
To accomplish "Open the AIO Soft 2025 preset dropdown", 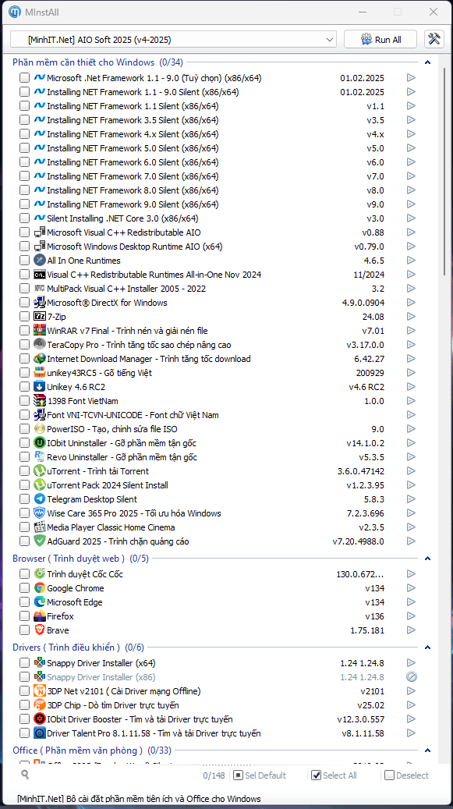I will tap(173, 39).
